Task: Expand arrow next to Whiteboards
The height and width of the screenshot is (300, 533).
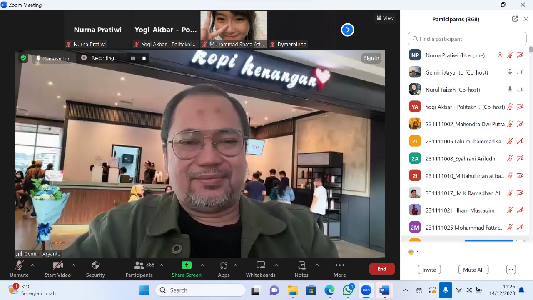Action: pos(276,265)
